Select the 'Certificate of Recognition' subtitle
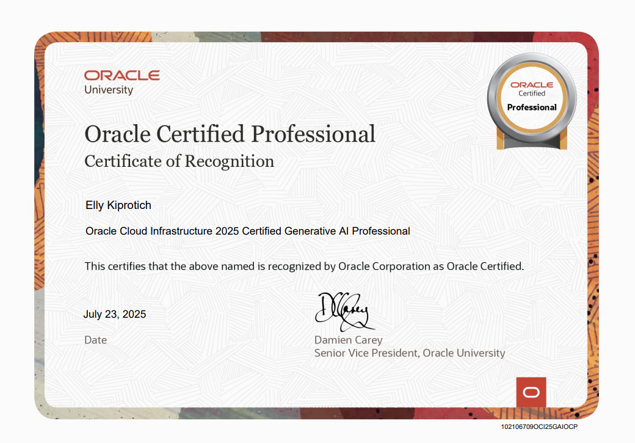The width and height of the screenshot is (635, 443). tap(179, 161)
